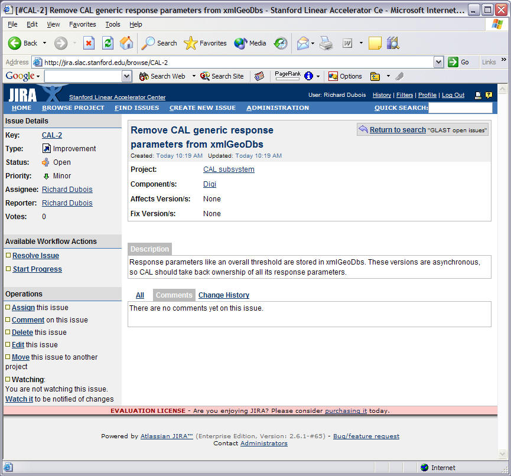The image size is (511, 476).
Task: Open the Digi component link
Action: pyautogui.click(x=210, y=184)
